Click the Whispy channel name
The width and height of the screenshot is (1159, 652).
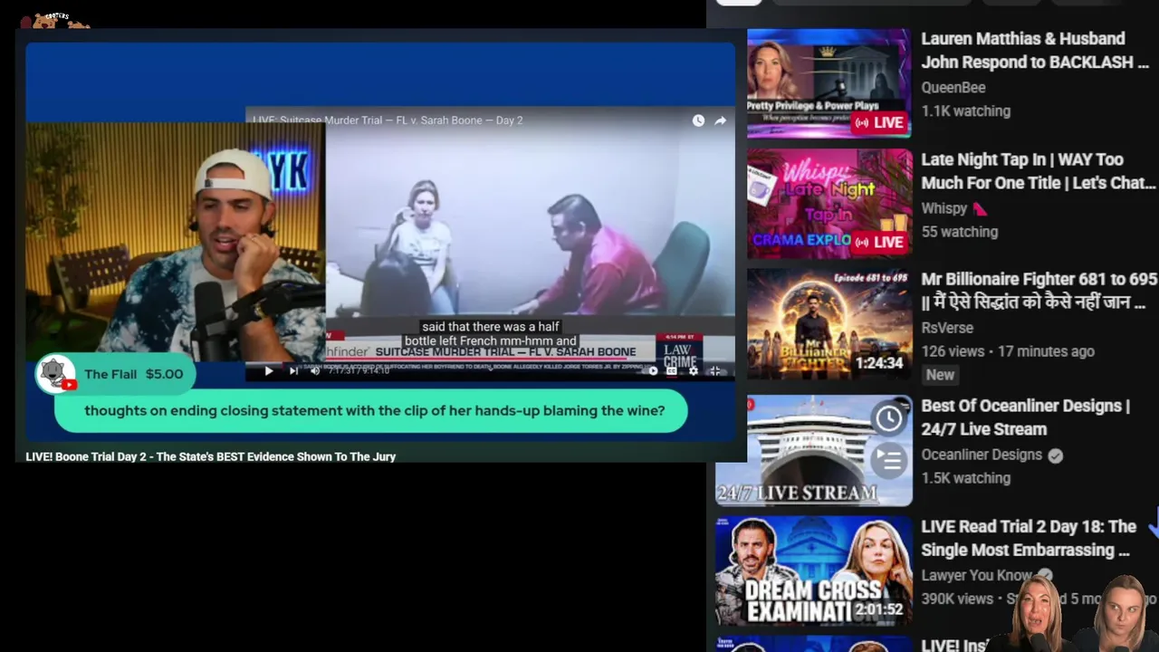(x=944, y=208)
